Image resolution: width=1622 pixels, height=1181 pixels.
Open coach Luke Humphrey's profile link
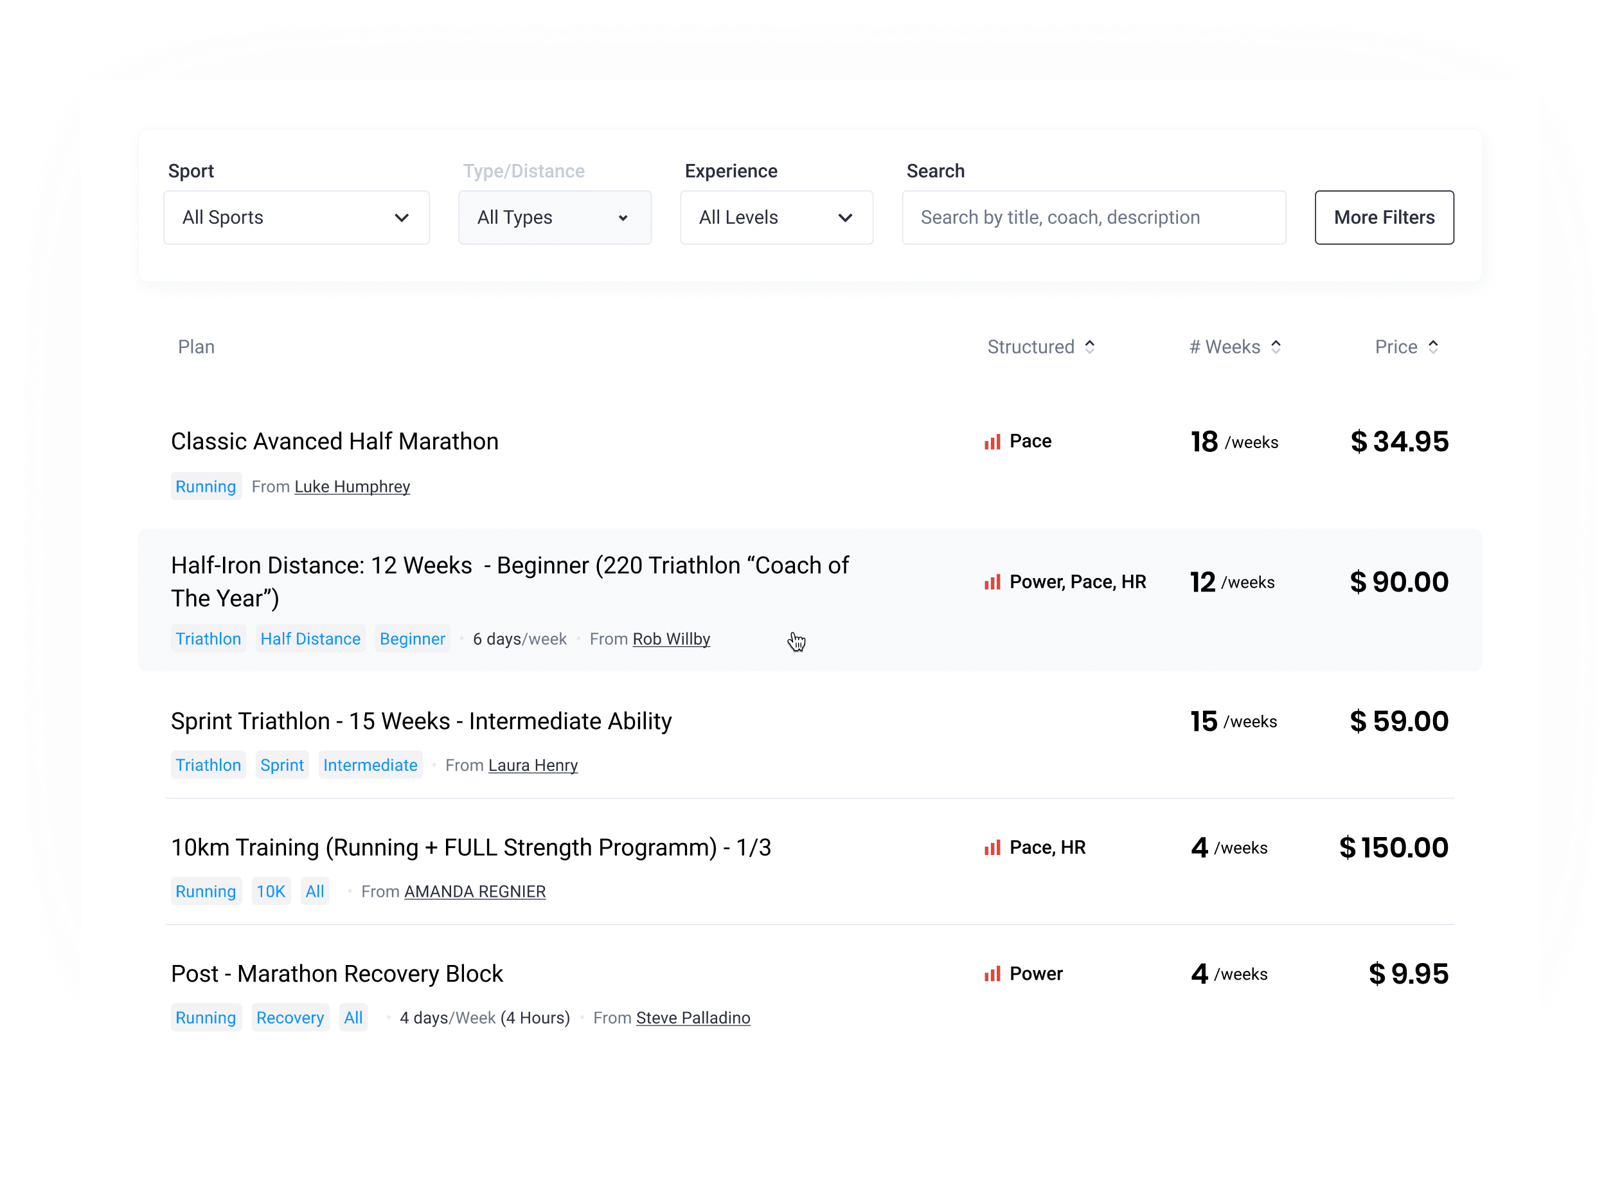[352, 487]
